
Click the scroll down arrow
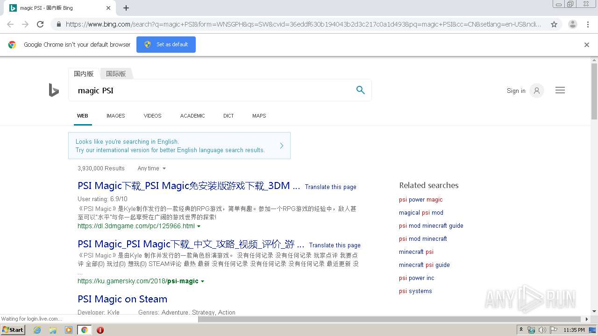point(594,312)
